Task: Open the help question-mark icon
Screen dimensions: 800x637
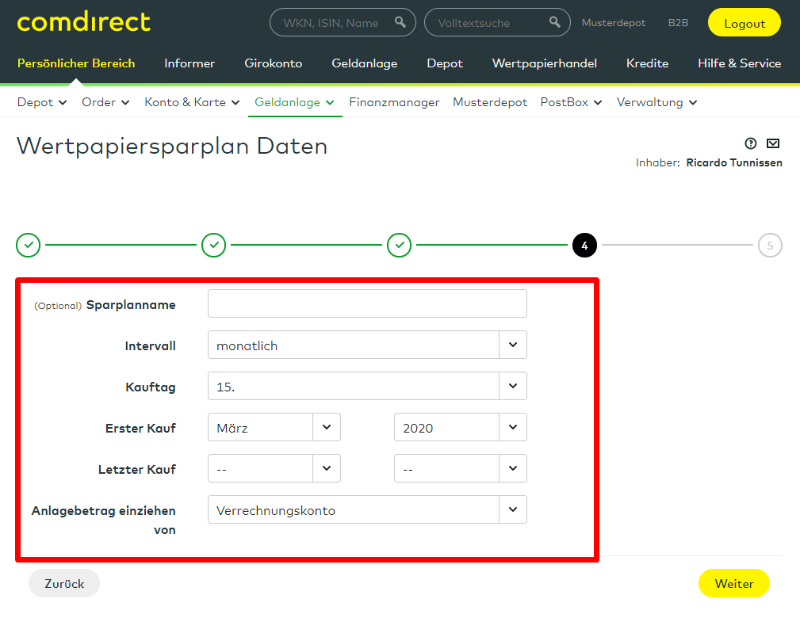Action: [751, 143]
